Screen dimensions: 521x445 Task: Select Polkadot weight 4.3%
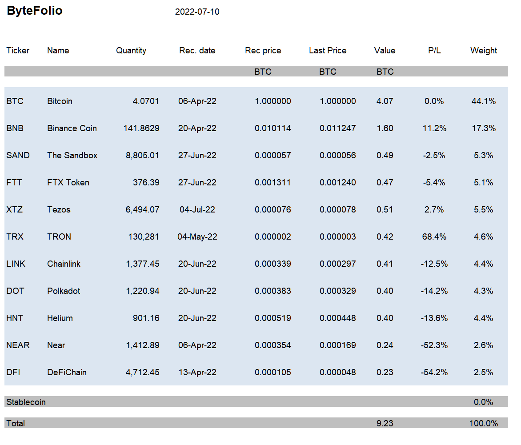[x=484, y=291]
